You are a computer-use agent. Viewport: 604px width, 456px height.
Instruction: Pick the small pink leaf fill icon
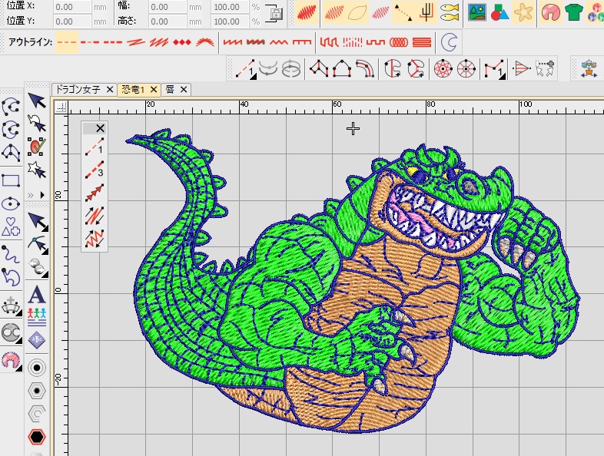point(380,12)
